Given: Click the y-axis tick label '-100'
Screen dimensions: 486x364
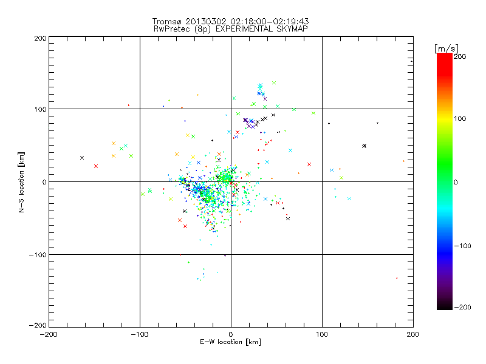Looking at the screenshot, I should [x=38, y=255].
